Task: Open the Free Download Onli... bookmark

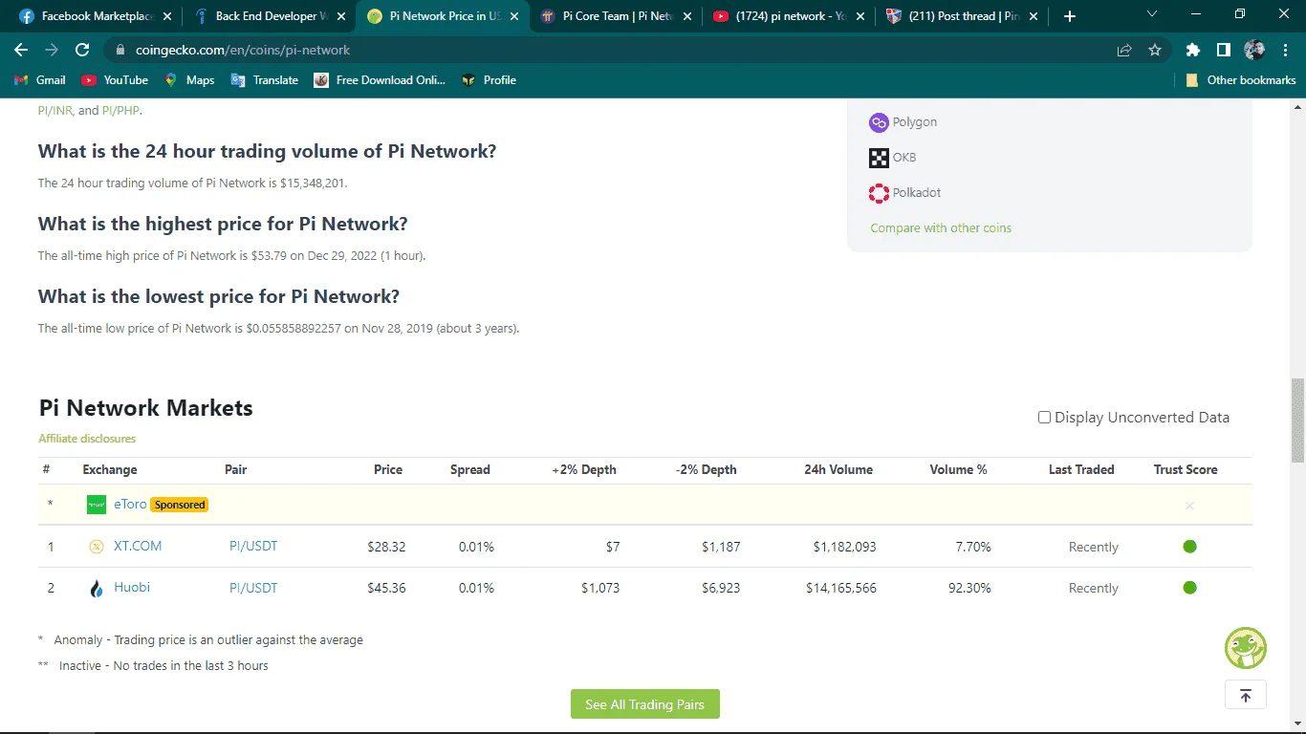Action: tap(380, 80)
